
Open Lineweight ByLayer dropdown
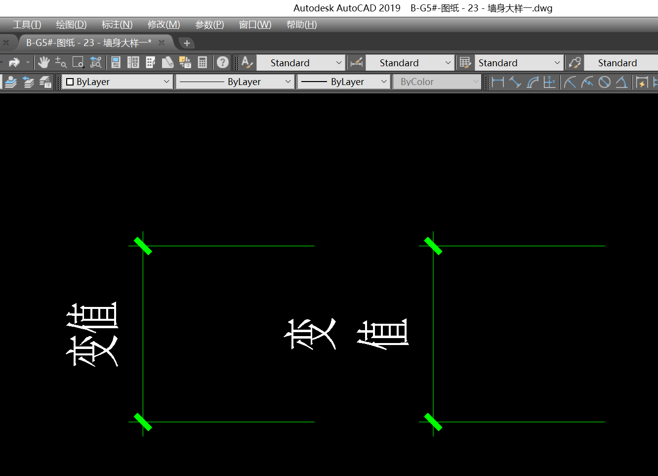point(344,82)
